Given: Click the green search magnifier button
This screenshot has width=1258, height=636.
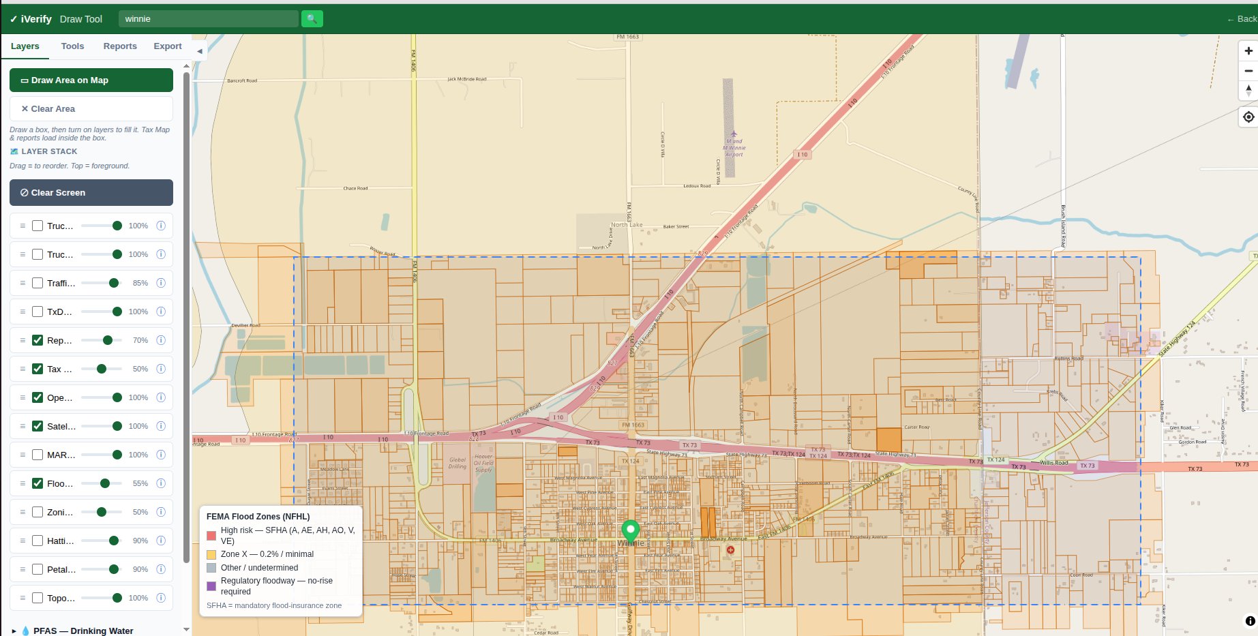Looking at the screenshot, I should coord(312,19).
